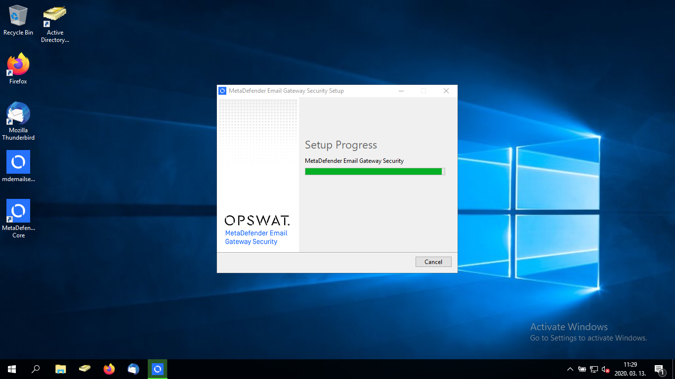Click the muted volume icon in the tray
Screen dimensions: 675x379
coord(605,369)
